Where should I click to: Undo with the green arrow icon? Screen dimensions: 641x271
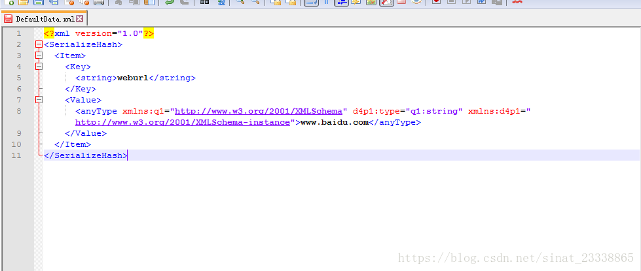(169, 2)
